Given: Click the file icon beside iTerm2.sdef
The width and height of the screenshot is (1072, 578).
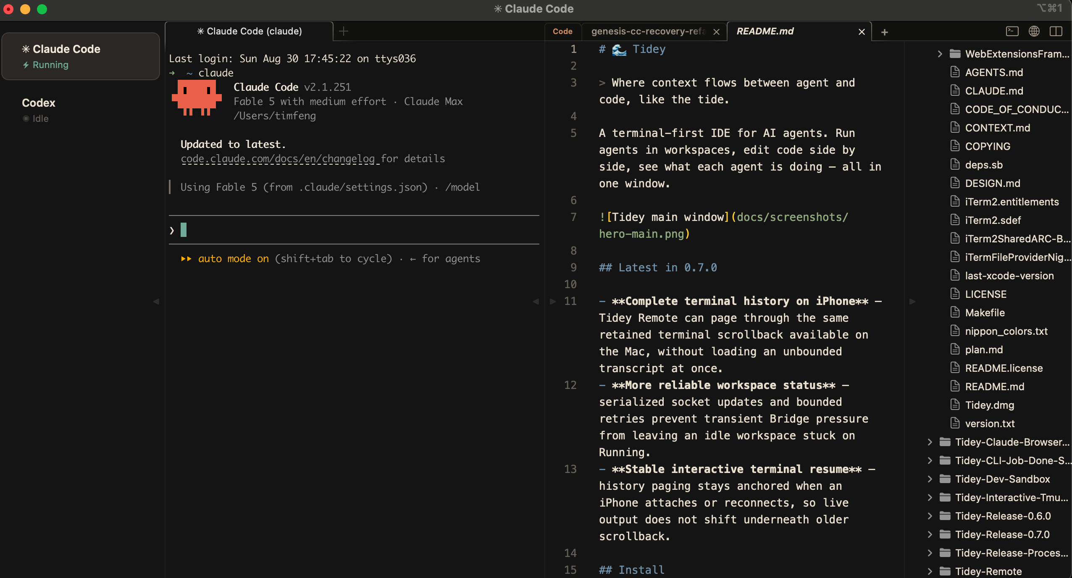Looking at the screenshot, I should click(x=955, y=220).
